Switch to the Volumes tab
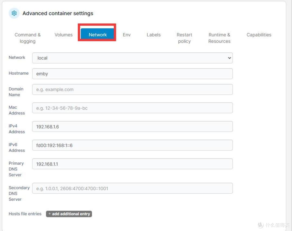The width and height of the screenshot is (292, 231). pyautogui.click(x=64, y=35)
